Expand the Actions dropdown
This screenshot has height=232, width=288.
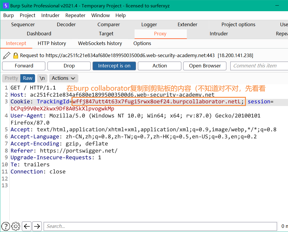point(64,78)
